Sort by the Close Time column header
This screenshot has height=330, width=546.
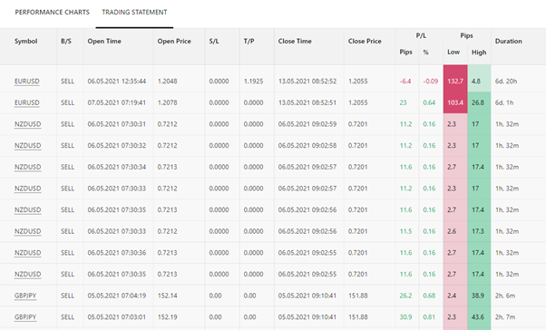295,41
